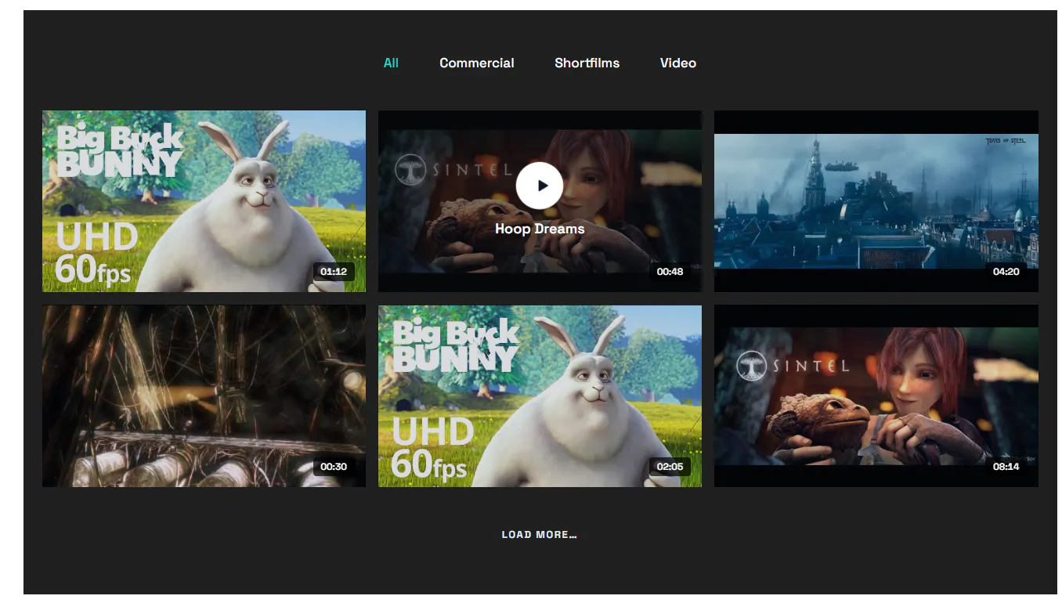1062x603 pixels.
Task: Open the Big Buck Bunny thumbnail lasting 02:05
Action: [x=540, y=396]
